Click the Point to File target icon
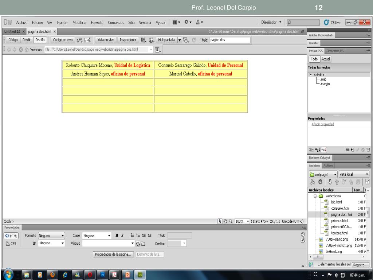The image size is (373, 280). (x=138, y=244)
